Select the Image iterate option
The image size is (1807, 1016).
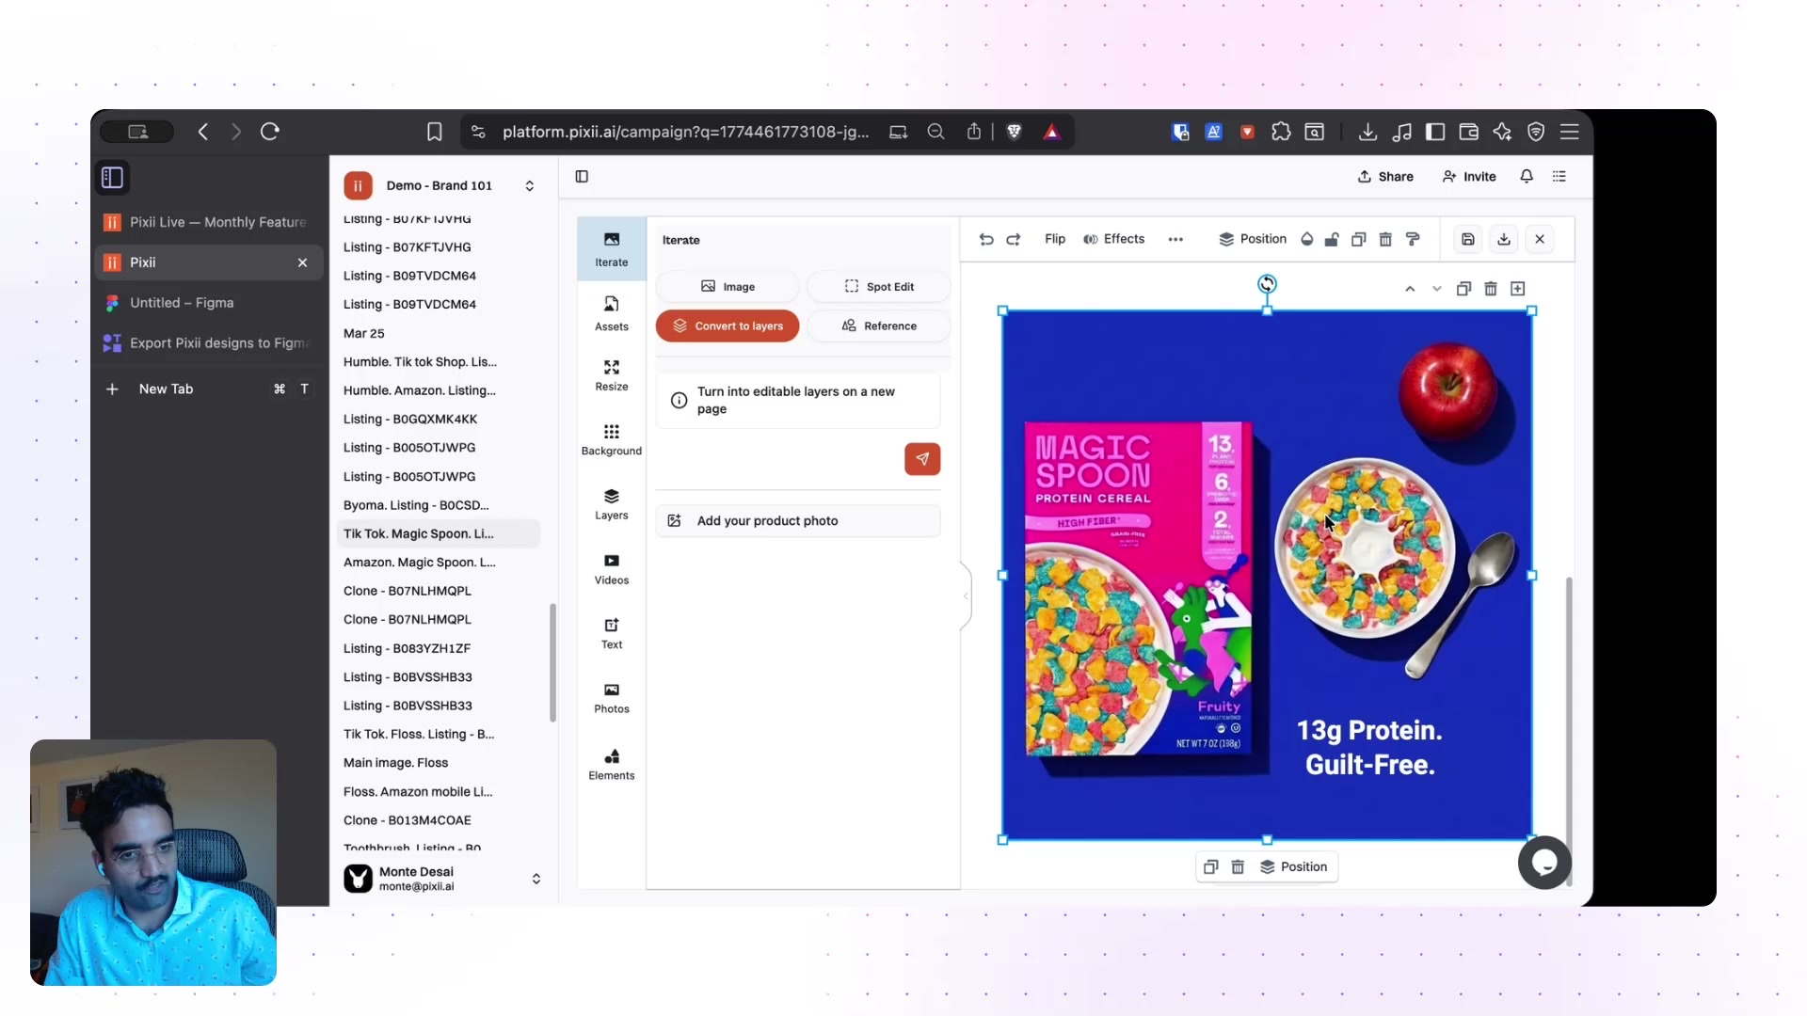pyautogui.click(x=728, y=287)
